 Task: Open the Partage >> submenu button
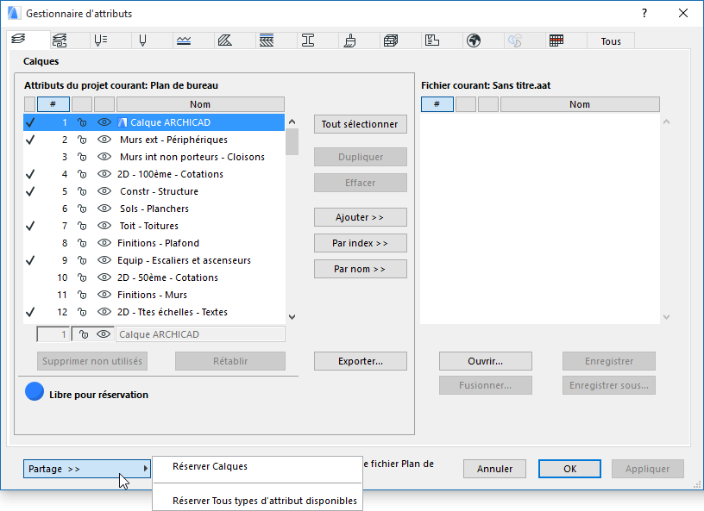(86, 469)
